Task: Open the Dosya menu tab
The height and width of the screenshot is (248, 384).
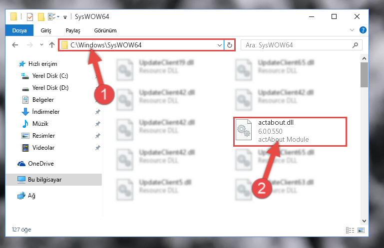Action: tap(19, 30)
